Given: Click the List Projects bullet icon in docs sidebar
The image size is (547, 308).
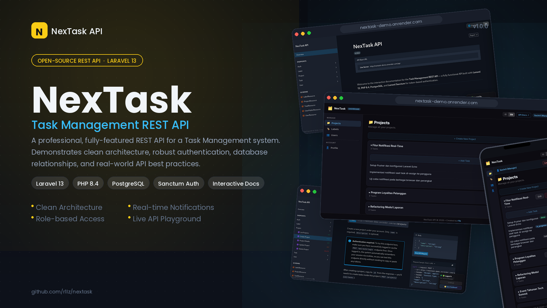Looking at the screenshot, I should tap(299, 232).
